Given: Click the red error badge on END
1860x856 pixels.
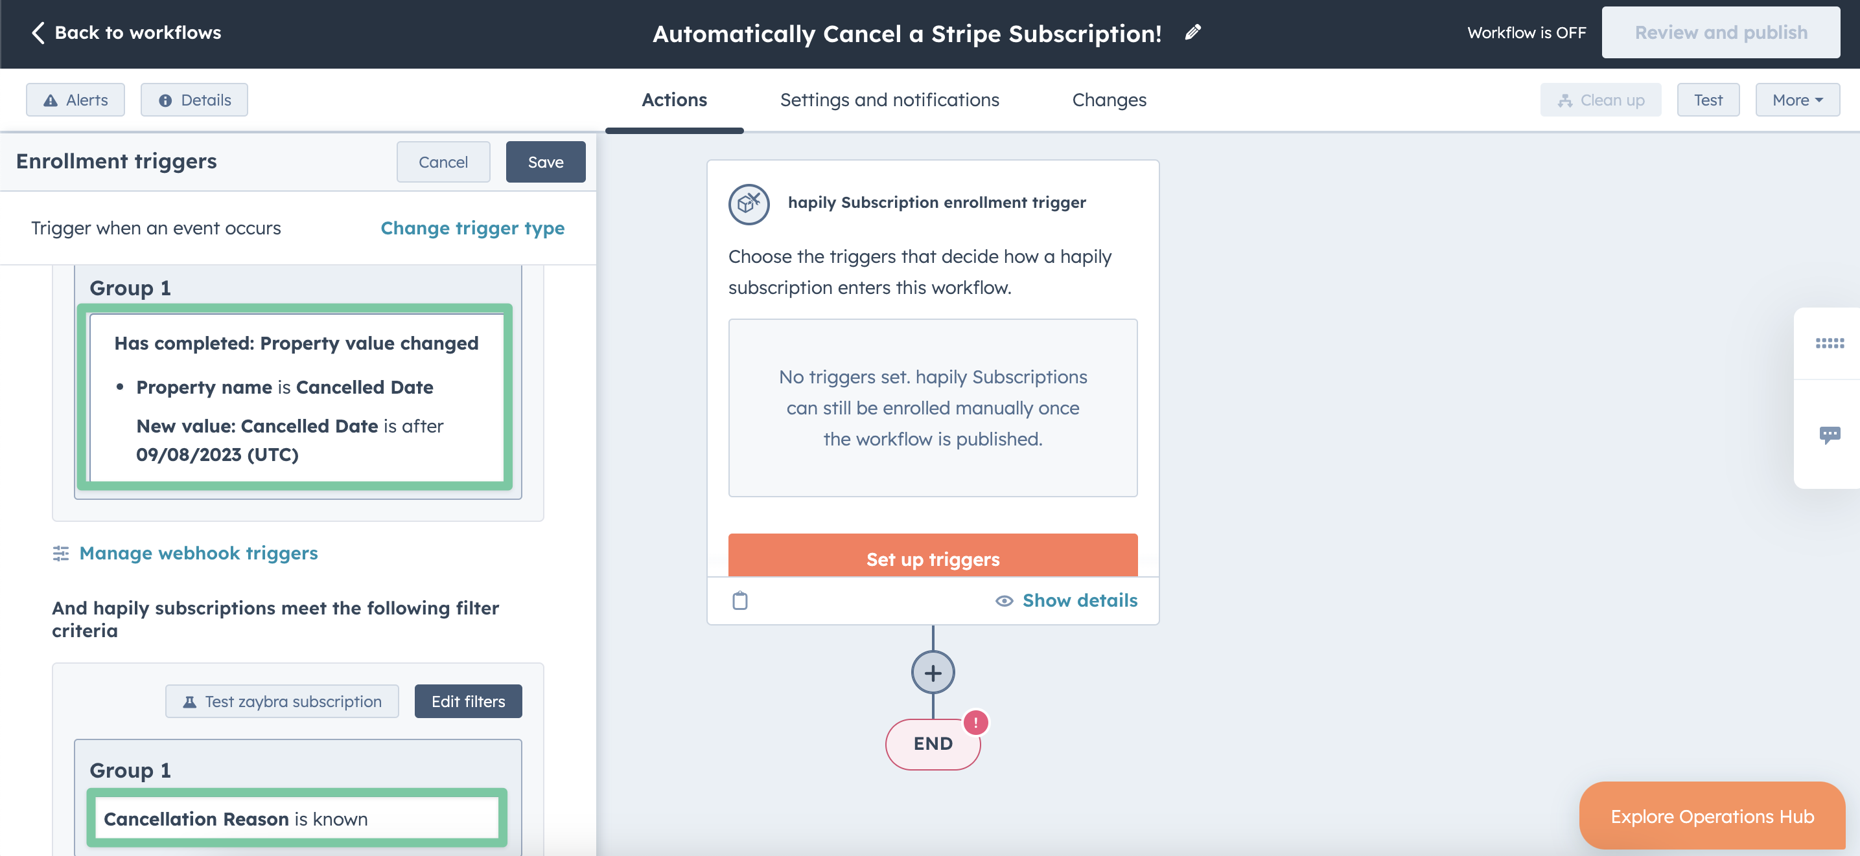Looking at the screenshot, I should click(x=975, y=722).
